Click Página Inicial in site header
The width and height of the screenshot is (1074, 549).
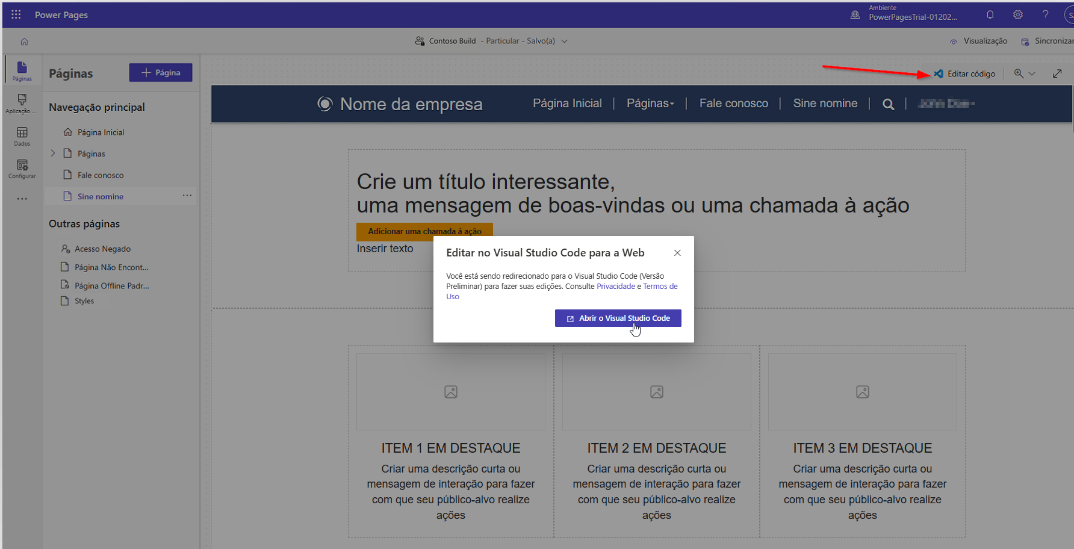(567, 104)
